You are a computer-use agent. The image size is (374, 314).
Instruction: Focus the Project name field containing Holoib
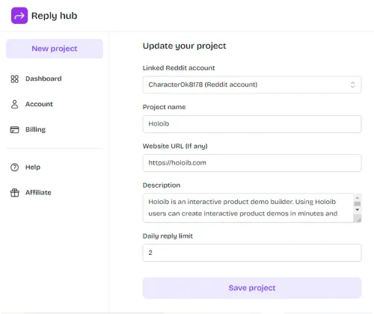tap(252, 124)
